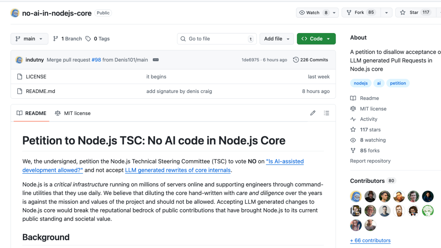The width and height of the screenshot is (441, 248).
Task: Click the commit history clock icon
Action: [x=296, y=60]
